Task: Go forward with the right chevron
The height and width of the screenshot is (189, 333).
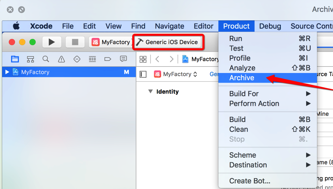Action: click(171, 59)
